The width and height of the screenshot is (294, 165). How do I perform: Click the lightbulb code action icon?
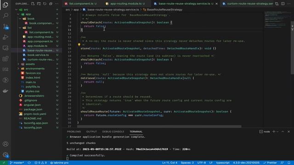[79, 45]
